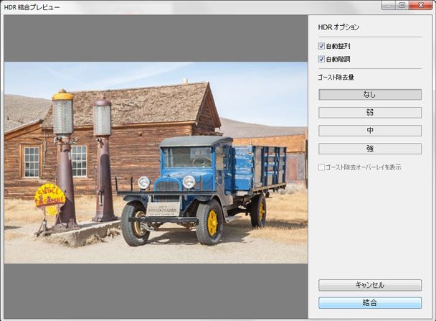
Task: Close the HDR 結合プレビュー window
Action: tap(420, 5)
